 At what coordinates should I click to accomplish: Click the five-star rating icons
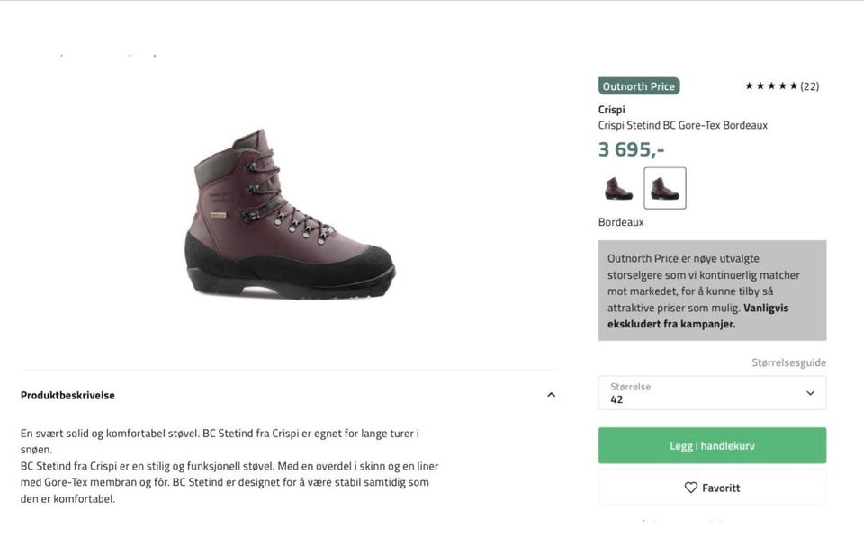[770, 86]
